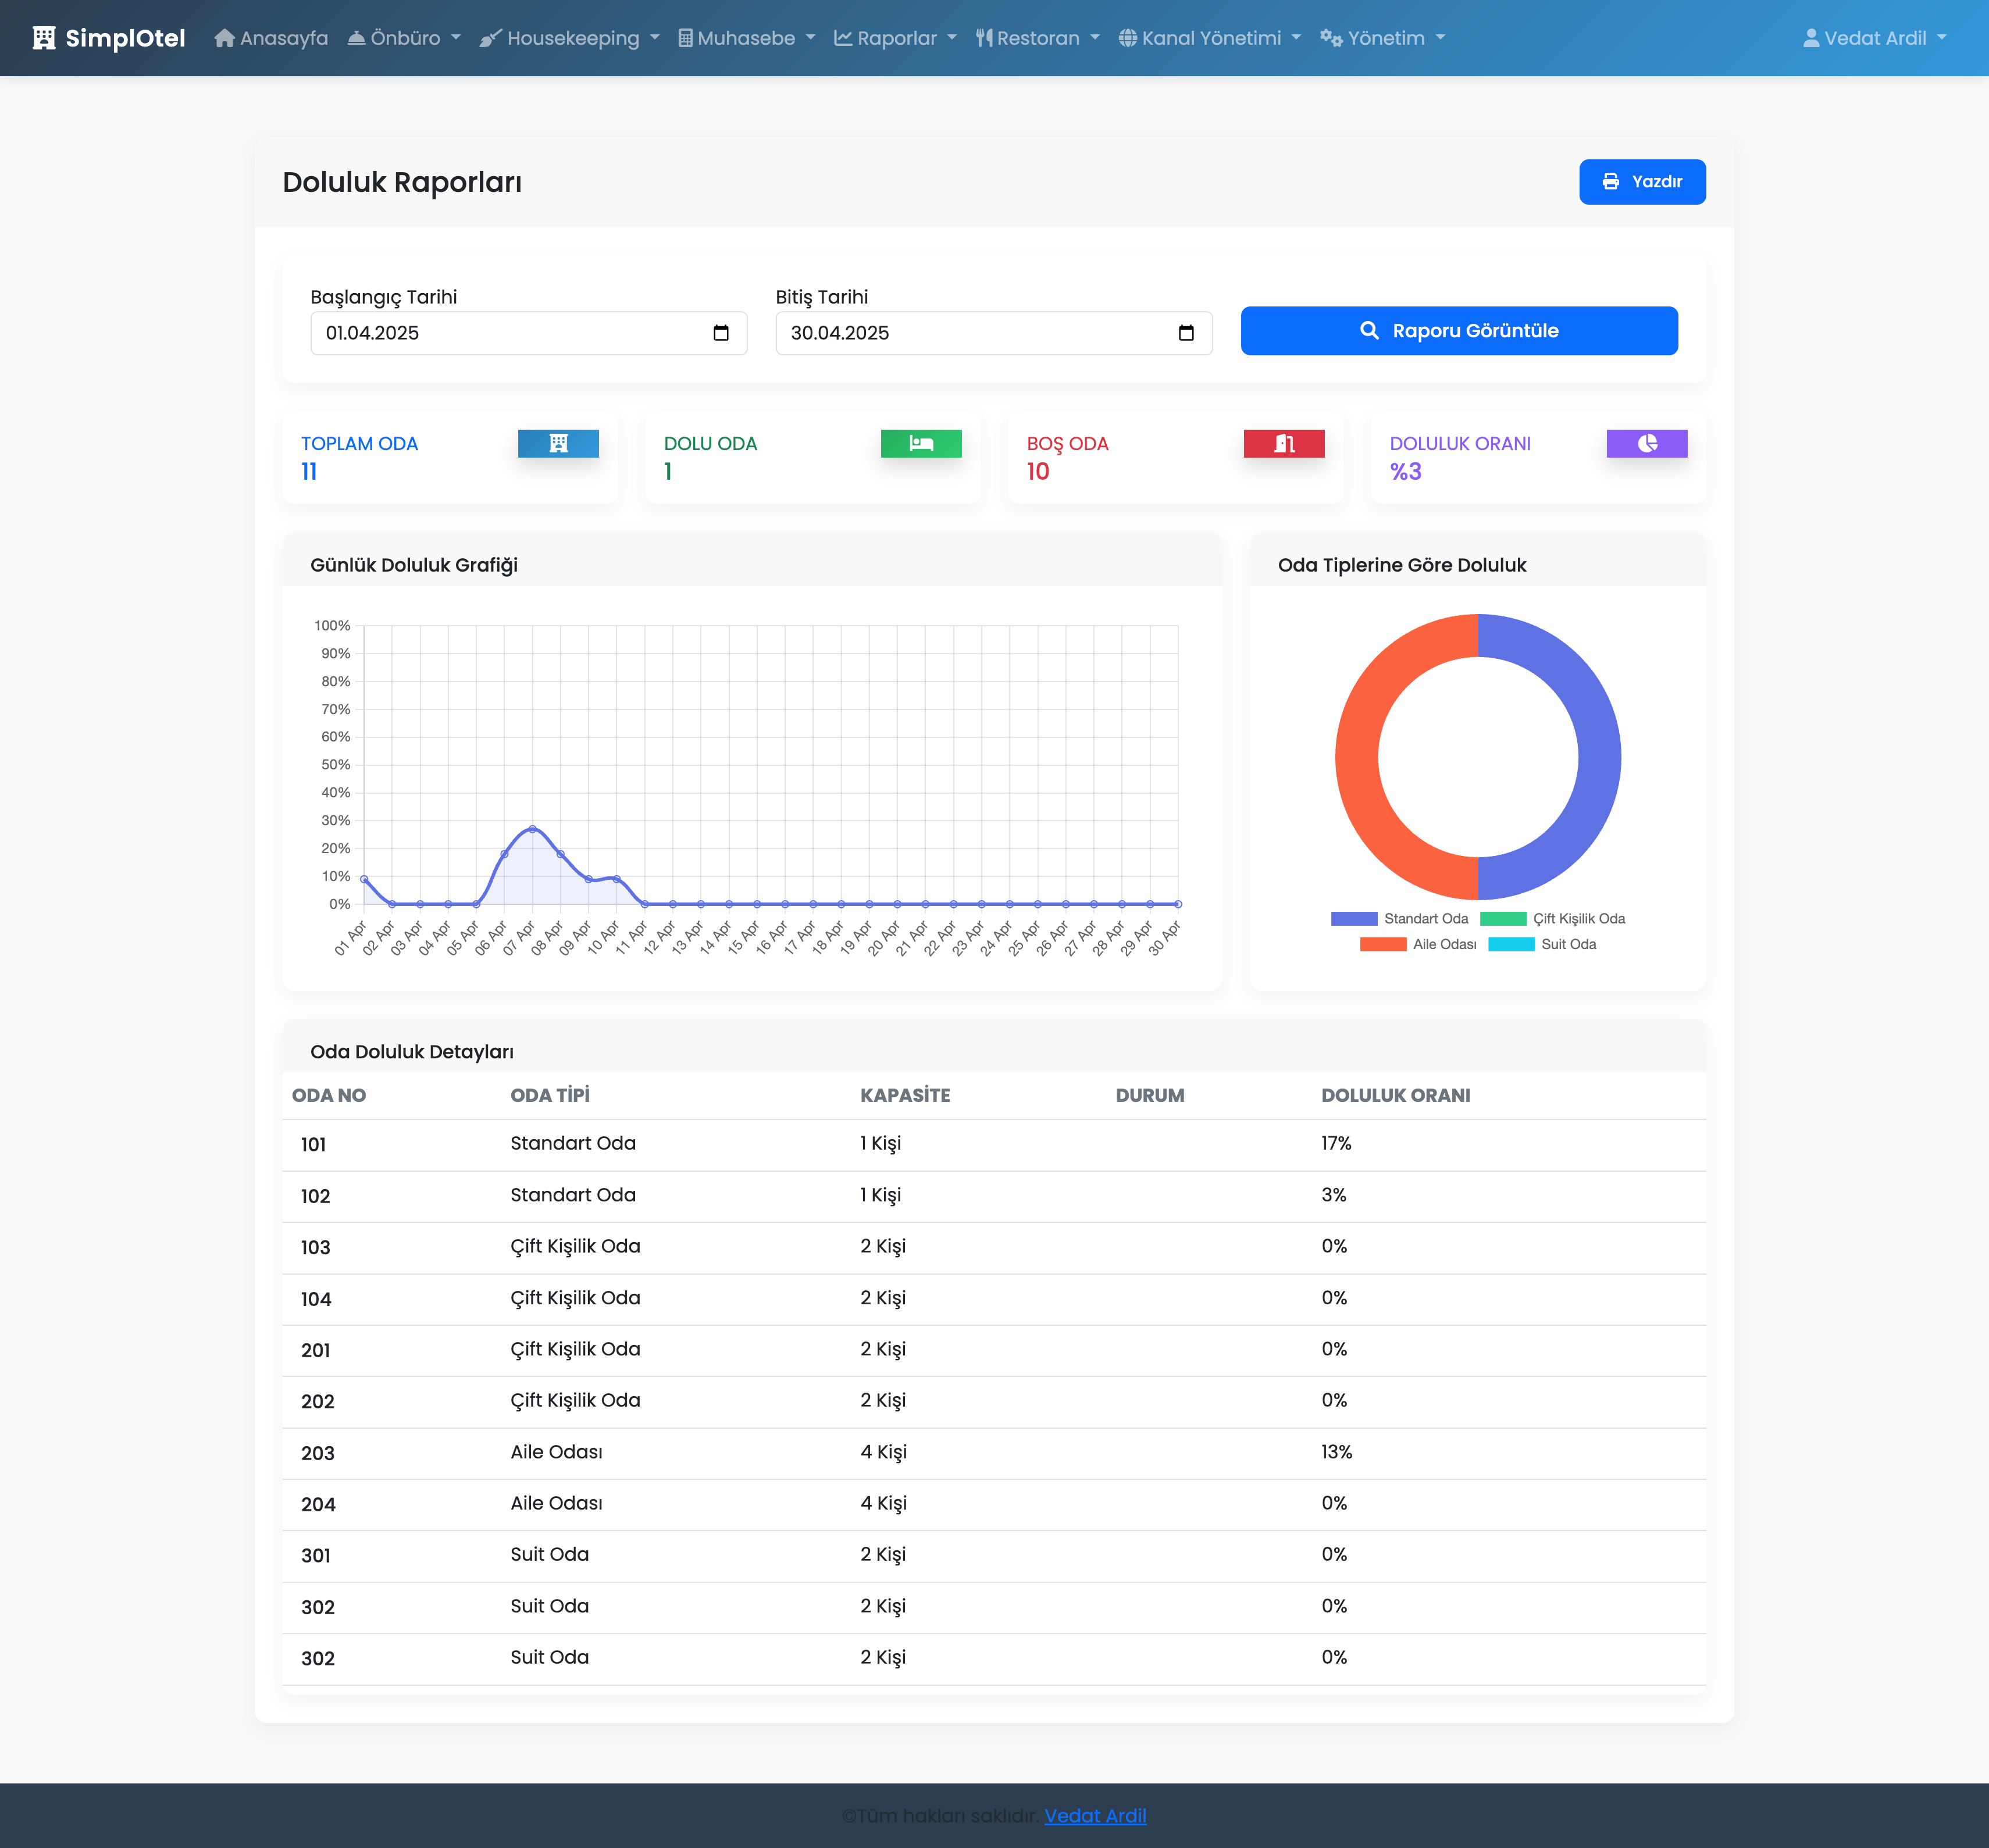Click the Raporu Görüntüle button
The image size is (1989, 1848).
(1458, 331)
